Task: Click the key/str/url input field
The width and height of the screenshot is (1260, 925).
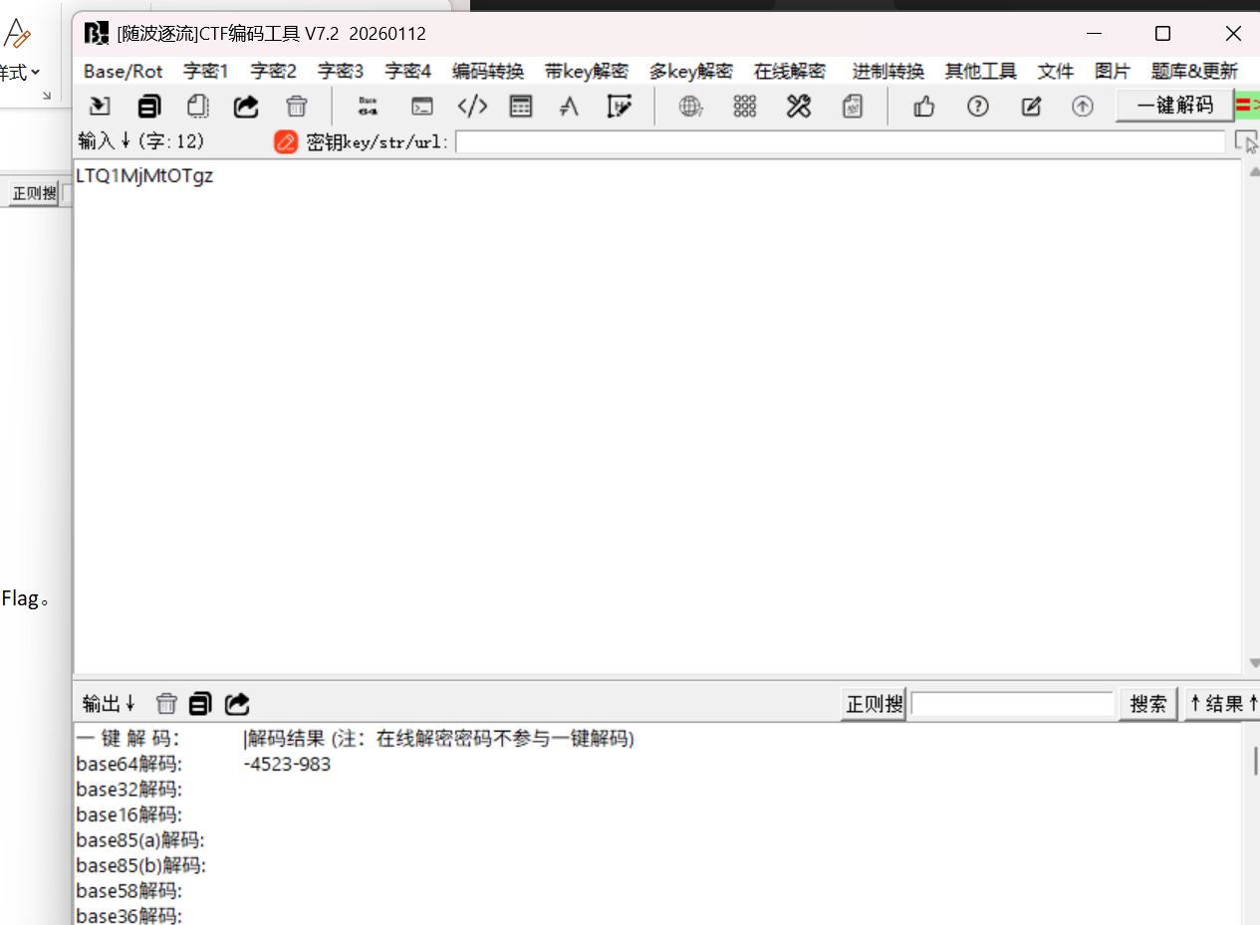Action: 840,142
